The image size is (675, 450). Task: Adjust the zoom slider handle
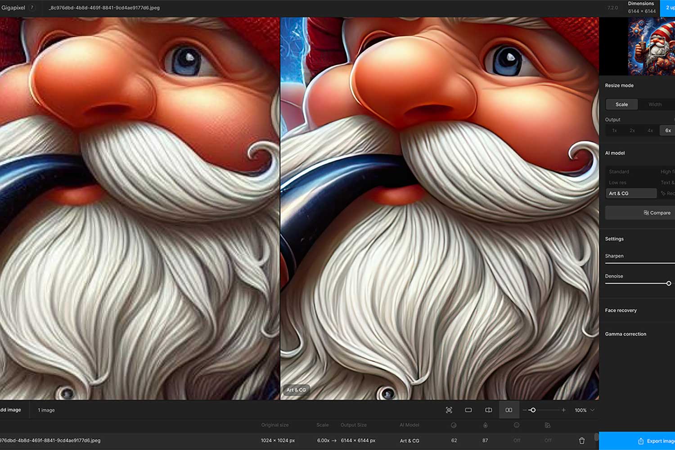click(x=532, y=410)
